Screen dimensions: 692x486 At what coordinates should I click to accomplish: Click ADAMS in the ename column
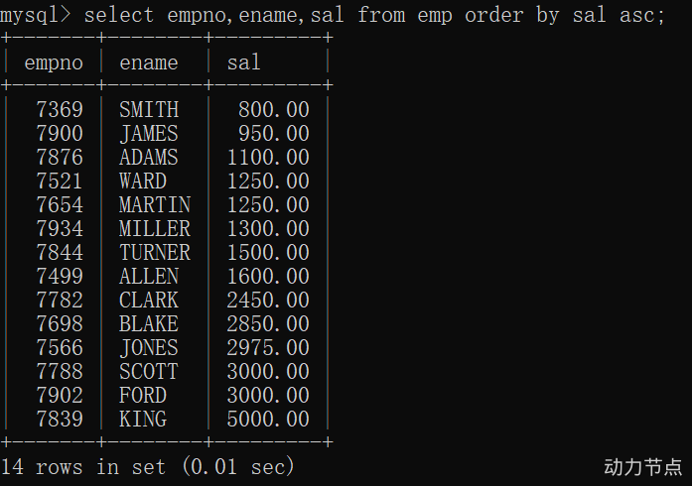149,157
